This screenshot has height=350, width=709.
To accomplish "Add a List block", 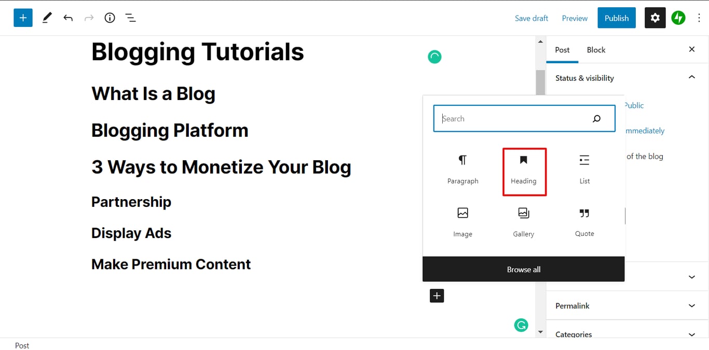I will [x=584, y=169].
